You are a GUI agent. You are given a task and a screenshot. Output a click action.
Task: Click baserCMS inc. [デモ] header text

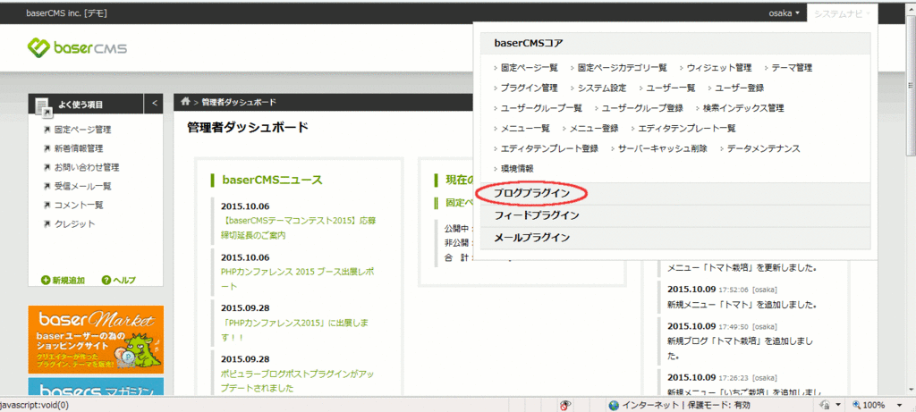pos(66,13)
